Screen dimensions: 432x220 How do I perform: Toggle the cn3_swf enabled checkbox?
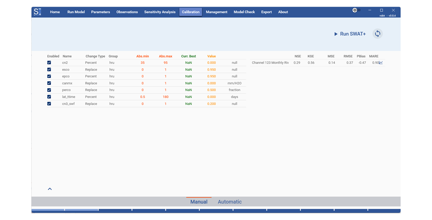point(49,104)
